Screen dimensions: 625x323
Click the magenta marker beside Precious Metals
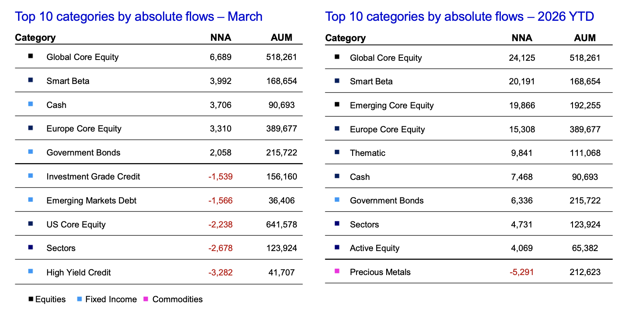(x=337, y=271)
